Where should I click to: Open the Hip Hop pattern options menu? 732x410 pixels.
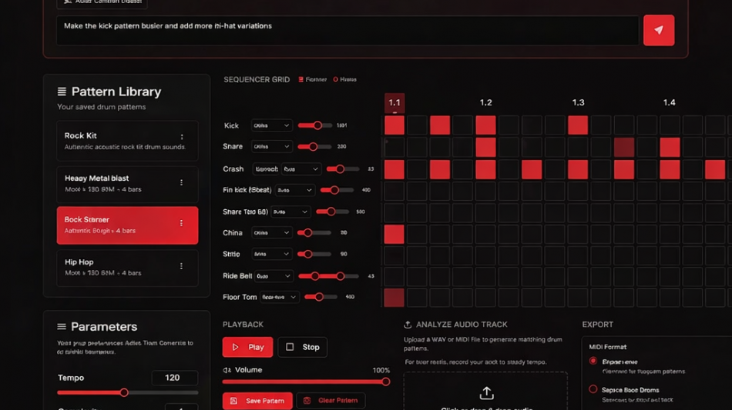[x=182, y=266]
